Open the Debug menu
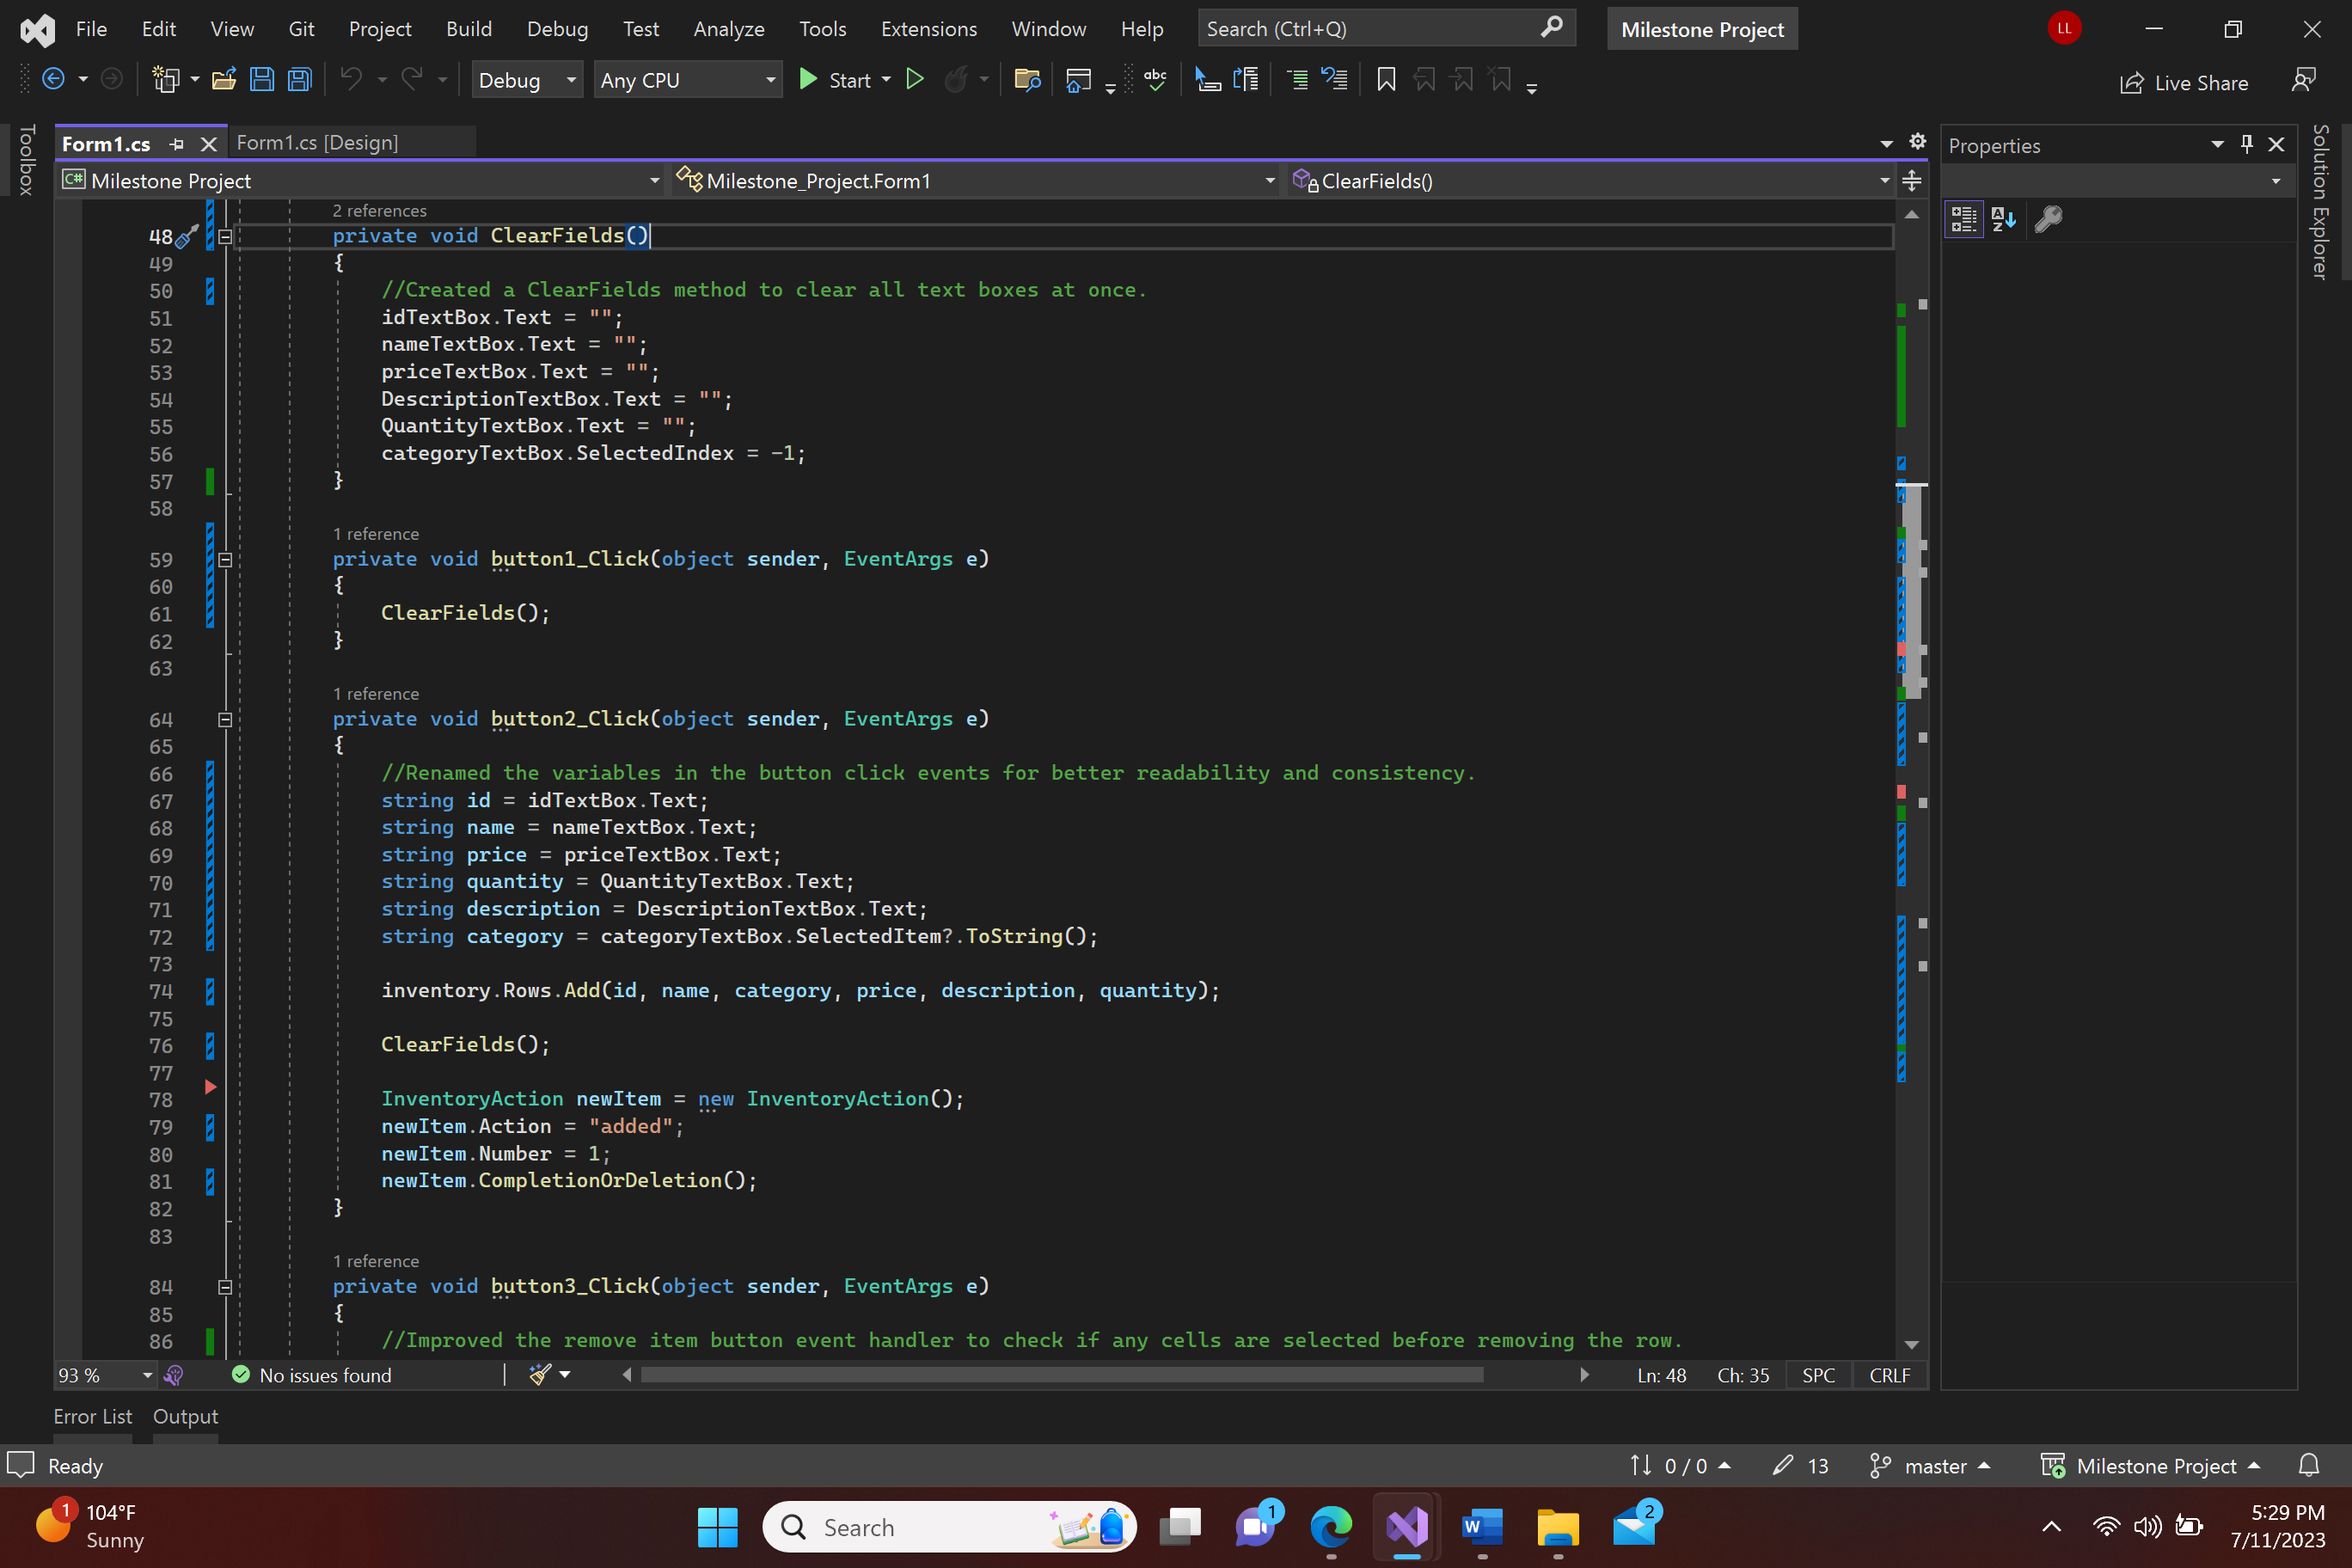The image size is (2352, 1568). (557, 29)
